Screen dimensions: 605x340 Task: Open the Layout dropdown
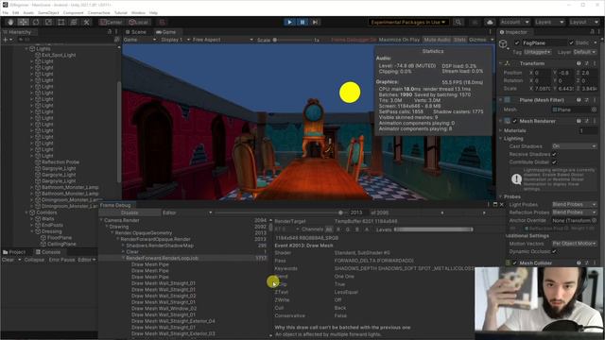[584, 23]
